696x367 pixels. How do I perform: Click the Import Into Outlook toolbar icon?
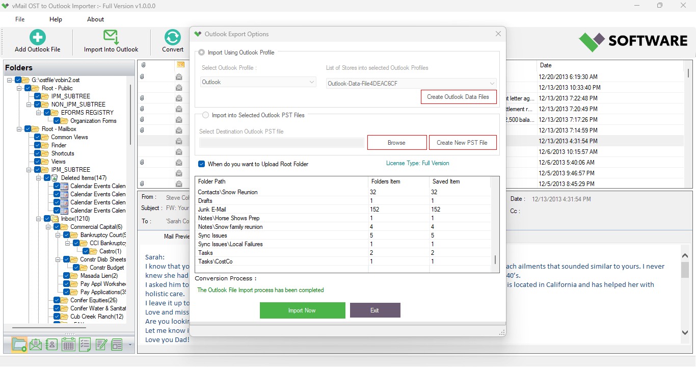point(111,37)
